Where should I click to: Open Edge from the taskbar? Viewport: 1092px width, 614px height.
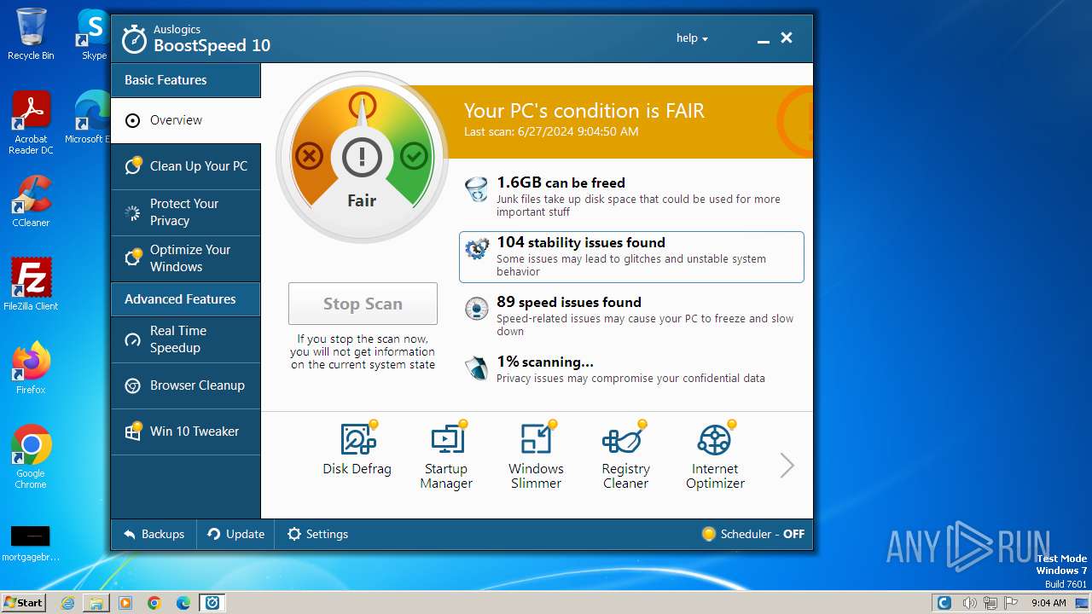pos(183,603)
